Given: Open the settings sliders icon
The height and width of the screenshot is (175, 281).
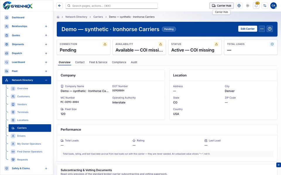Looking at the screenshot, I should point(265,6).
